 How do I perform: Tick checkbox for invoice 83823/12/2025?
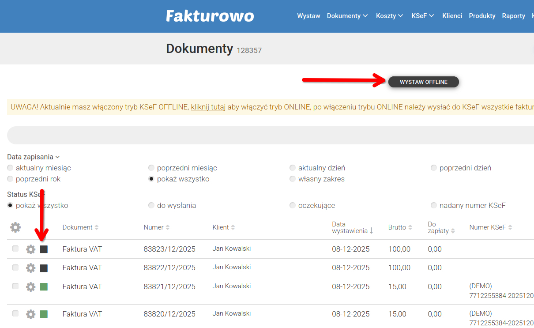[x=15, y=249]
